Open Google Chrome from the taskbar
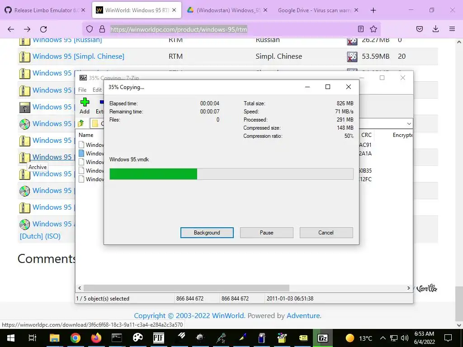The width and height of the screenshot is (463, 347). [x=76, y=338]
